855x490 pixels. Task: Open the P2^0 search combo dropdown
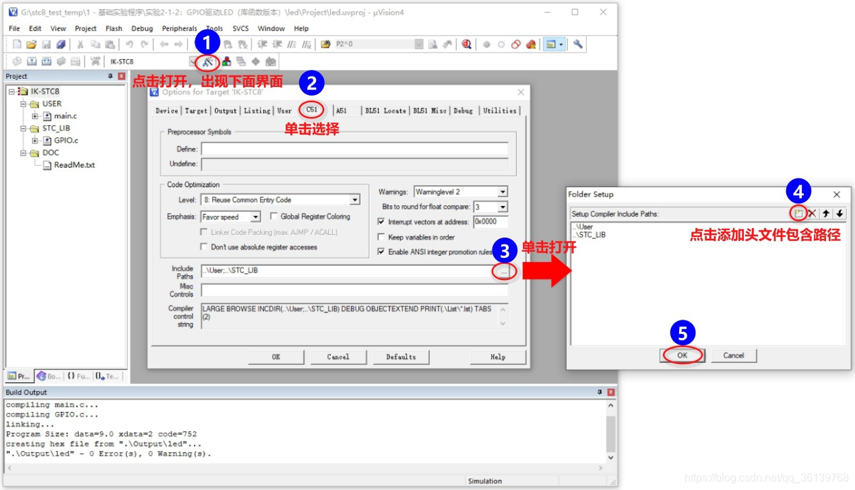tap(419, 44)
